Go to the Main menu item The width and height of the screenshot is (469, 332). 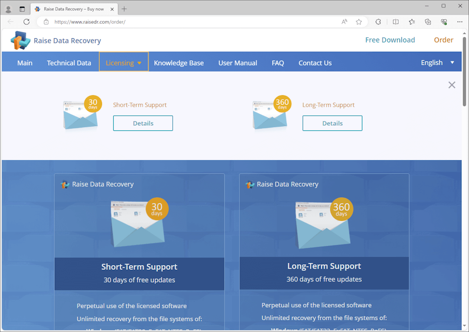[25, 63]
